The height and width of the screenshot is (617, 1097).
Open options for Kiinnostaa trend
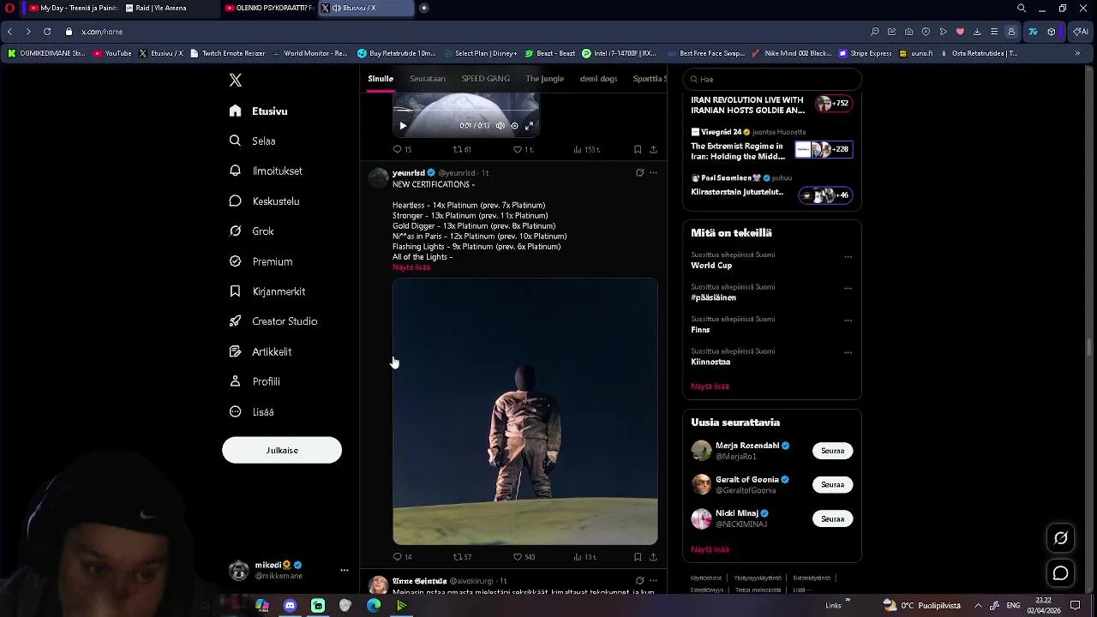coord(848,352)
